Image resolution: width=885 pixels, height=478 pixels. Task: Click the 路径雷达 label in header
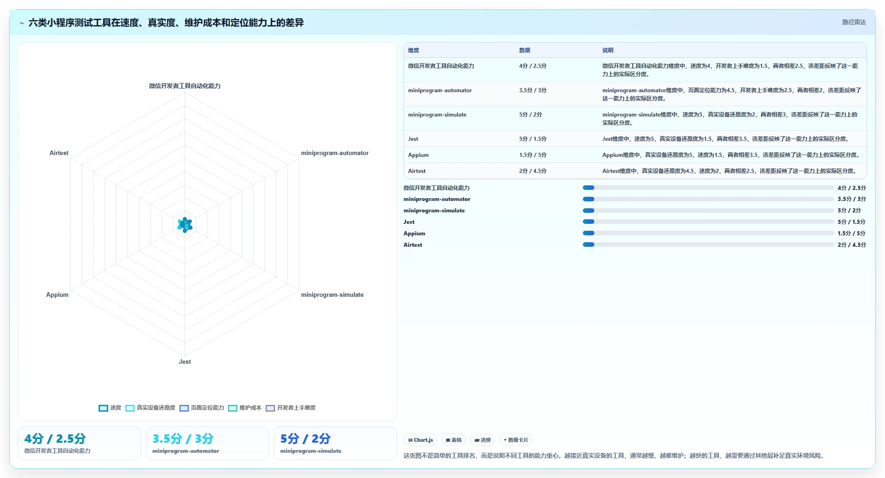click(x=854, y=22)
